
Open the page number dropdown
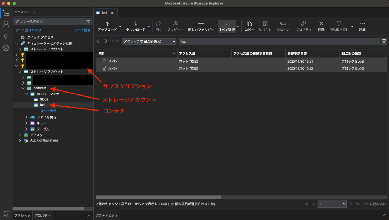332,204
